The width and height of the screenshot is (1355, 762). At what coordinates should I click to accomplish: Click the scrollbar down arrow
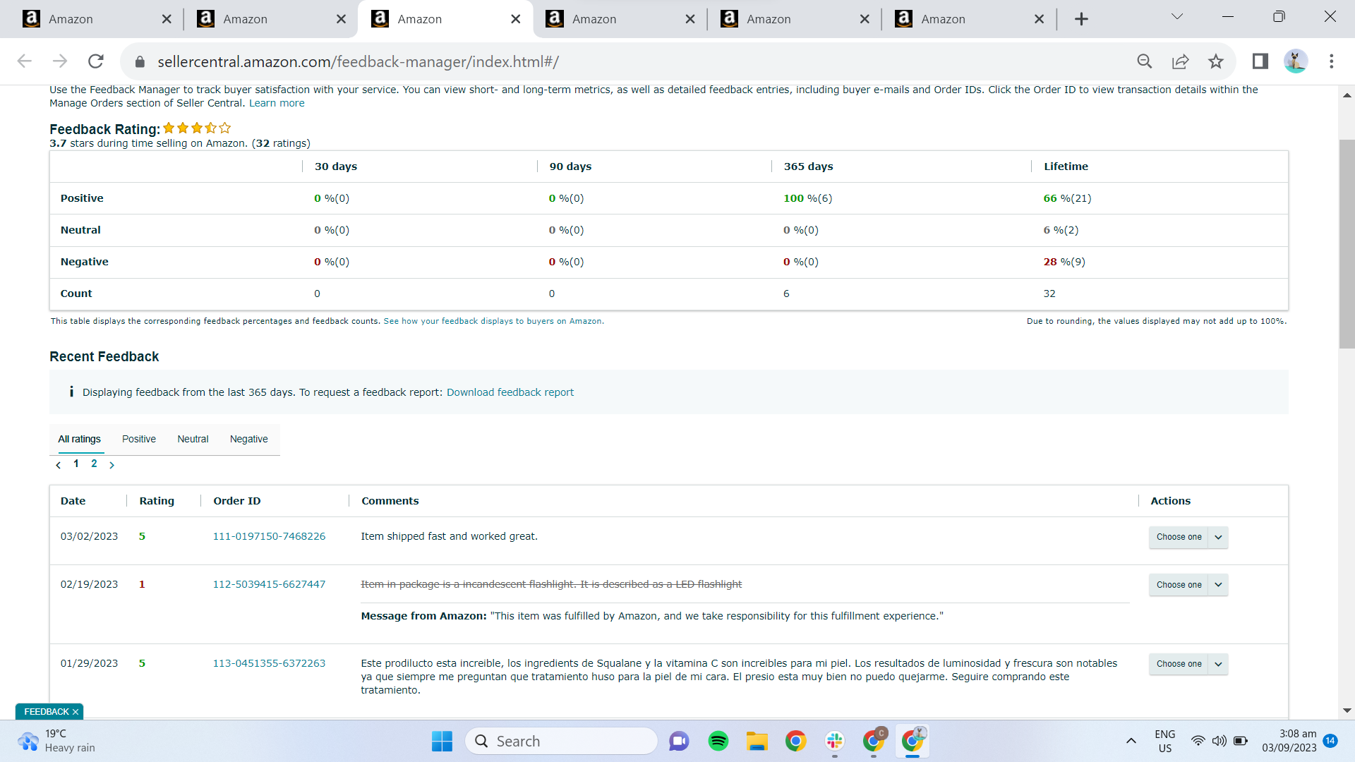(1347, 710)
